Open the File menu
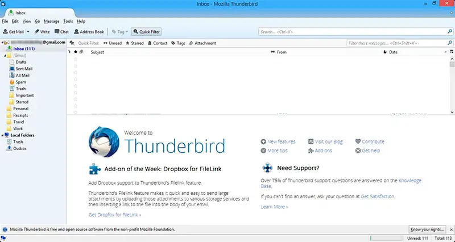Viewport: 455px width, 242px height. pyautogui.click(x=5, y=21)
